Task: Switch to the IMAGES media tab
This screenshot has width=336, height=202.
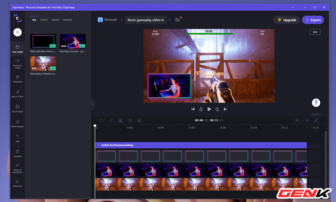Action: 68,20
